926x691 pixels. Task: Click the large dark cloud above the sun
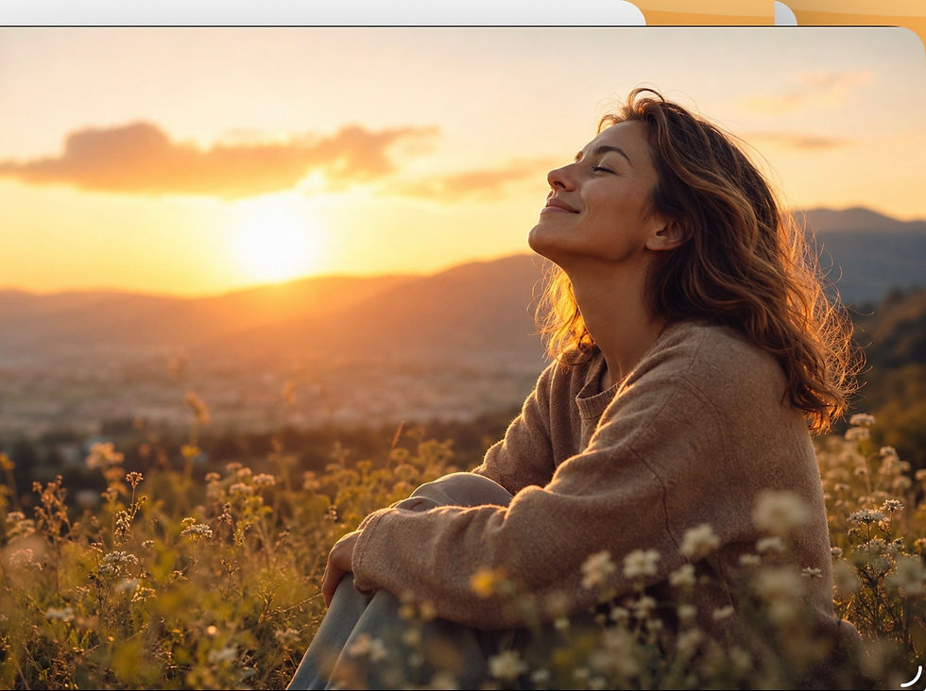(218, 159)
